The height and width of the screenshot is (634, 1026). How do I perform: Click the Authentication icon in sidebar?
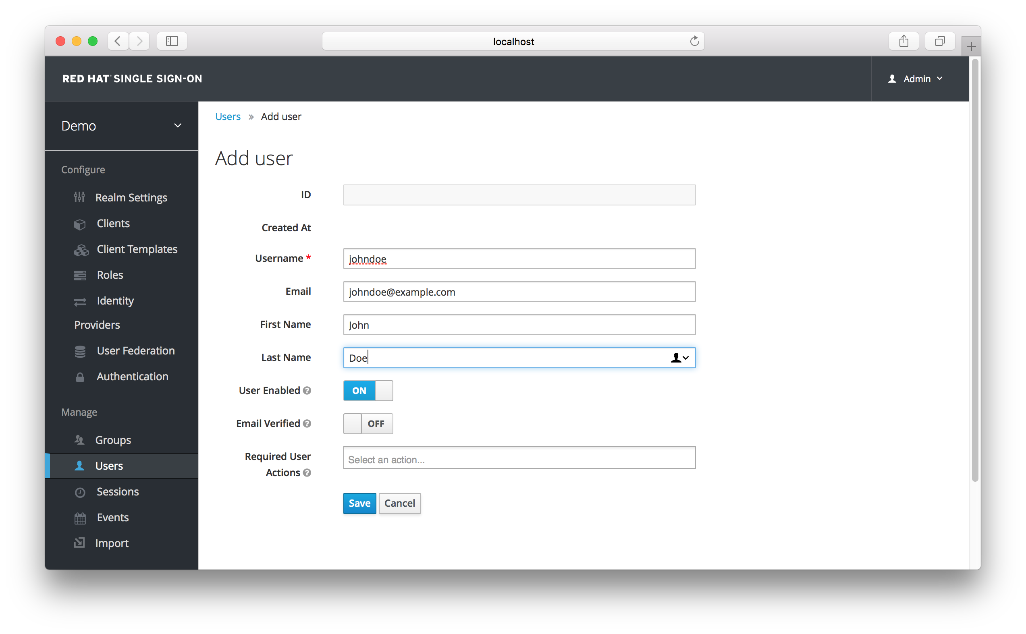80,376
